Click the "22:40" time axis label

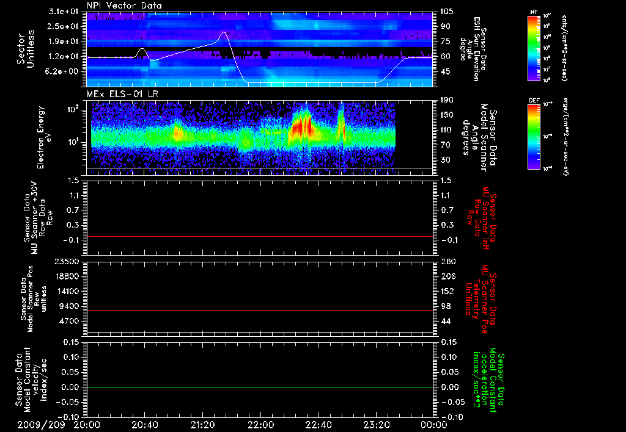pyautogui.click(x=319, y=425)
